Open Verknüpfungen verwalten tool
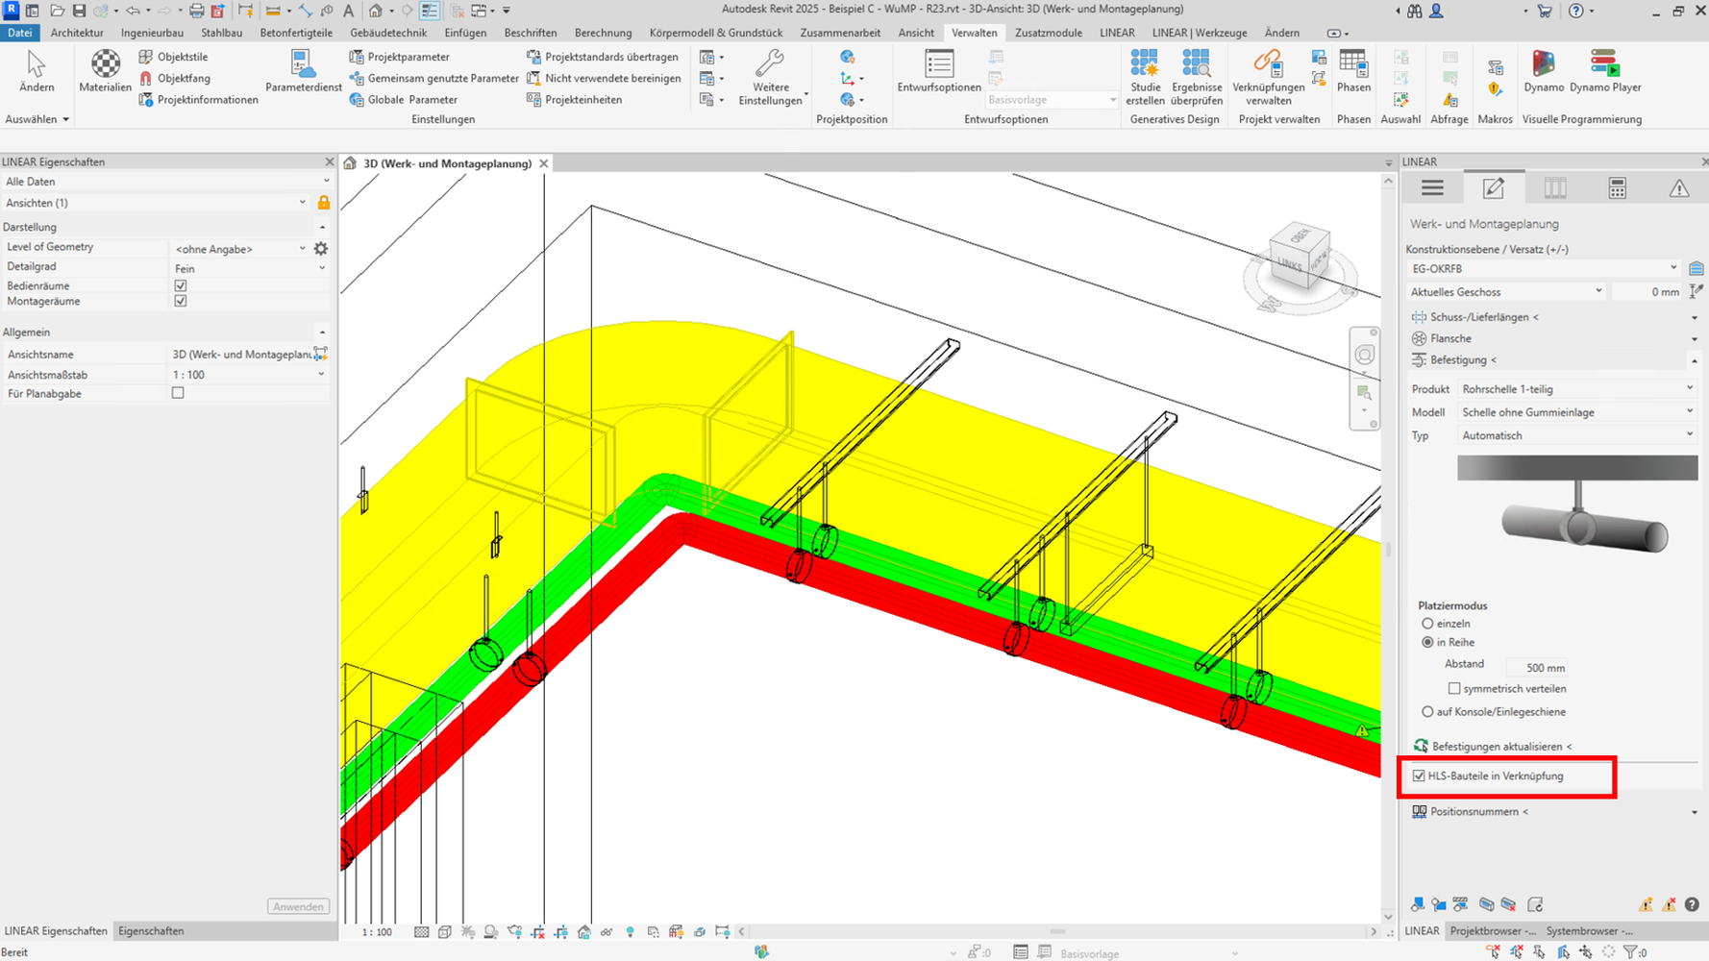This screenshot has width=1709, height=961. tap(1268, 77)
